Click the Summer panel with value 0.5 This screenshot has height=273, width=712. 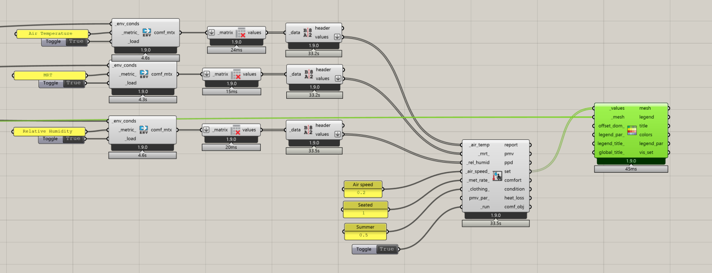[x=365, y=231]
